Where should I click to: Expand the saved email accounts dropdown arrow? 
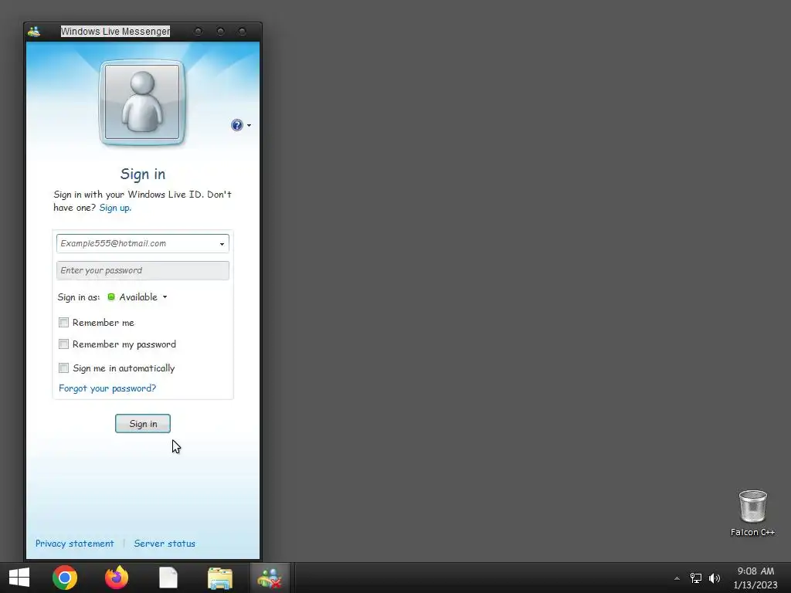pyautogui.click(x=222, y=244)
